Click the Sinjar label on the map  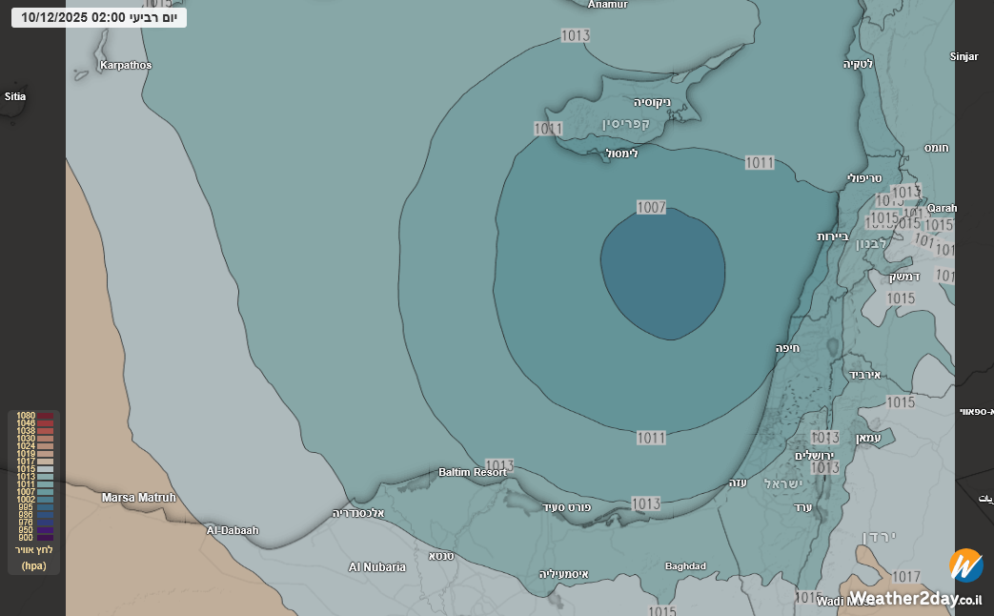[x=964, y=56]
